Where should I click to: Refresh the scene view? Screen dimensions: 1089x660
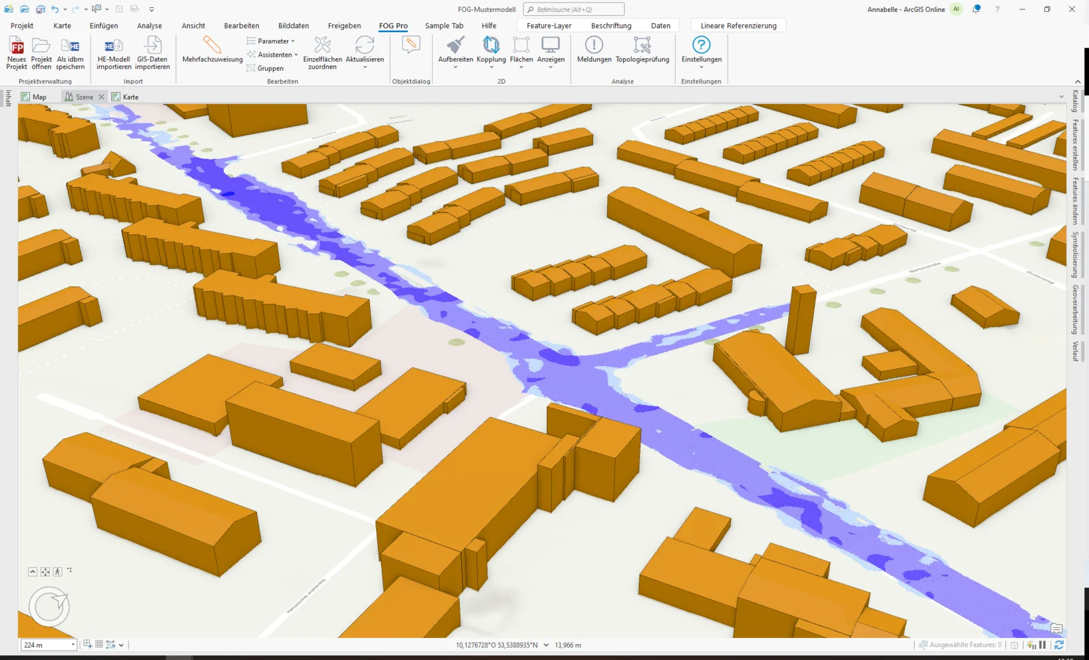click(x=1058, y=645)
